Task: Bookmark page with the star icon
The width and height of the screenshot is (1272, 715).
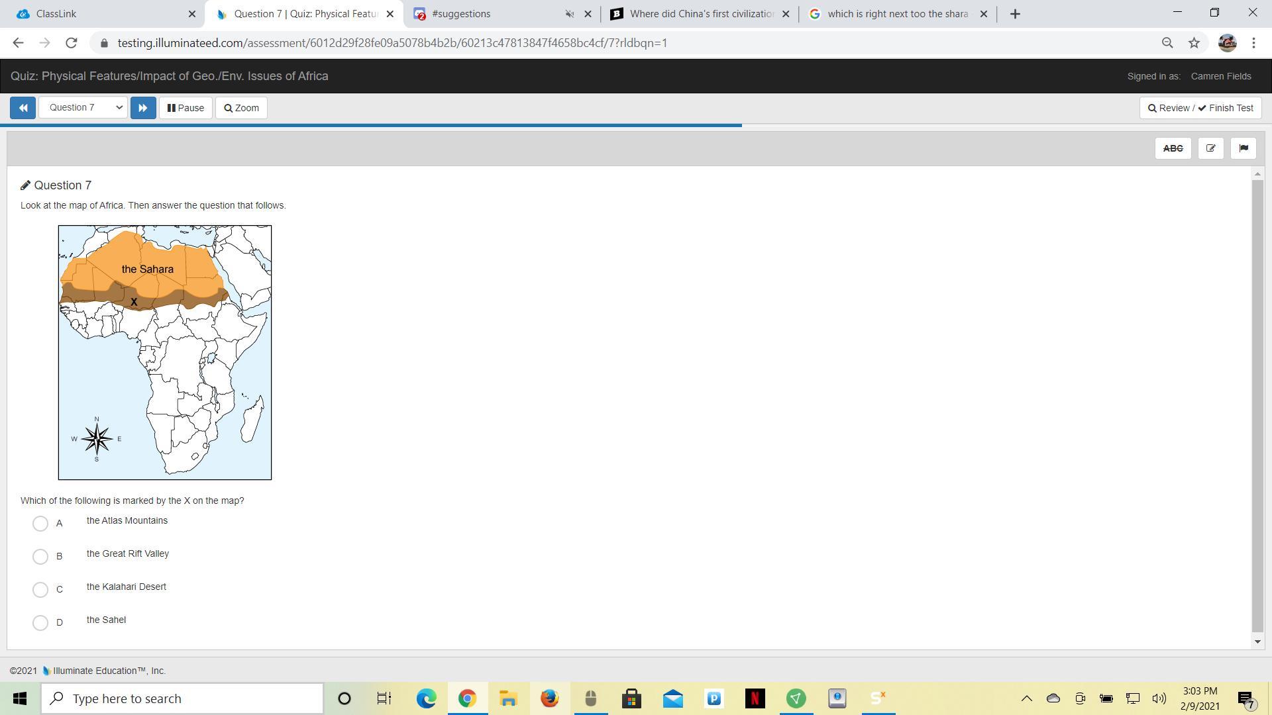Action: [1194, 43]
